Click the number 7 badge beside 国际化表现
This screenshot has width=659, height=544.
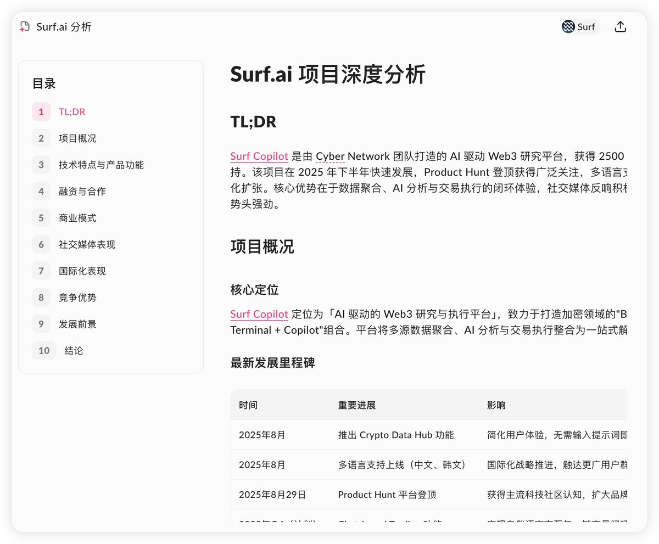click(x=41, y=271)
